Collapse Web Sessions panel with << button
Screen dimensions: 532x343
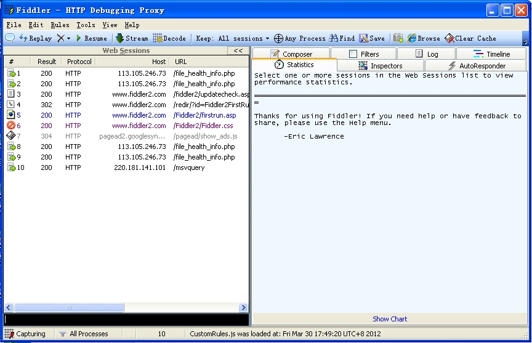[x=238, y=50]
